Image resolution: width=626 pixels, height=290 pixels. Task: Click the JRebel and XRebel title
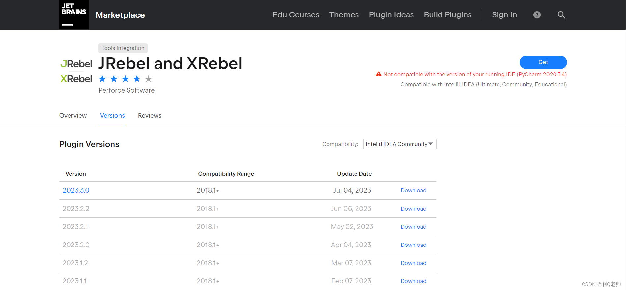tap(170, 63)
